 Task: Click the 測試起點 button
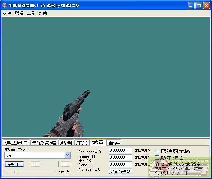click(x=121, y=171)
